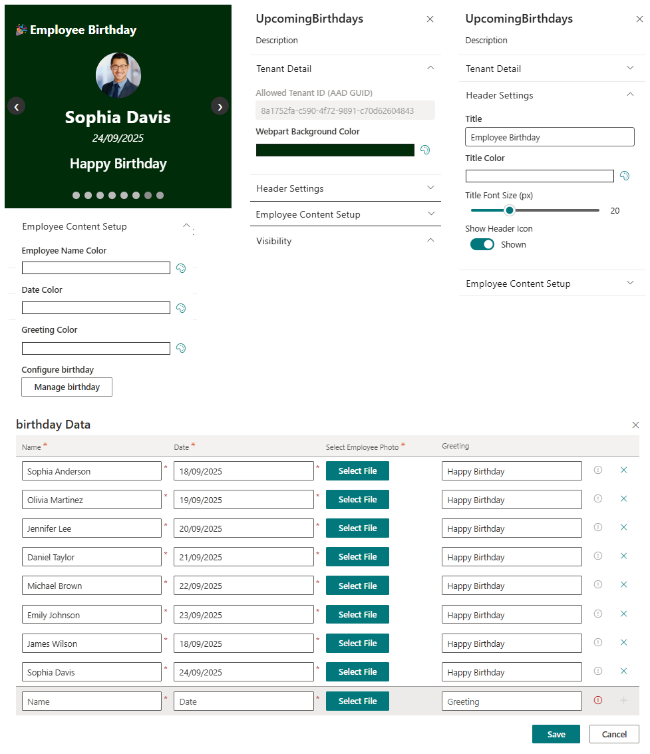
Task: Click the next arrow on the birthday carousel
Action: click(220, 106)
